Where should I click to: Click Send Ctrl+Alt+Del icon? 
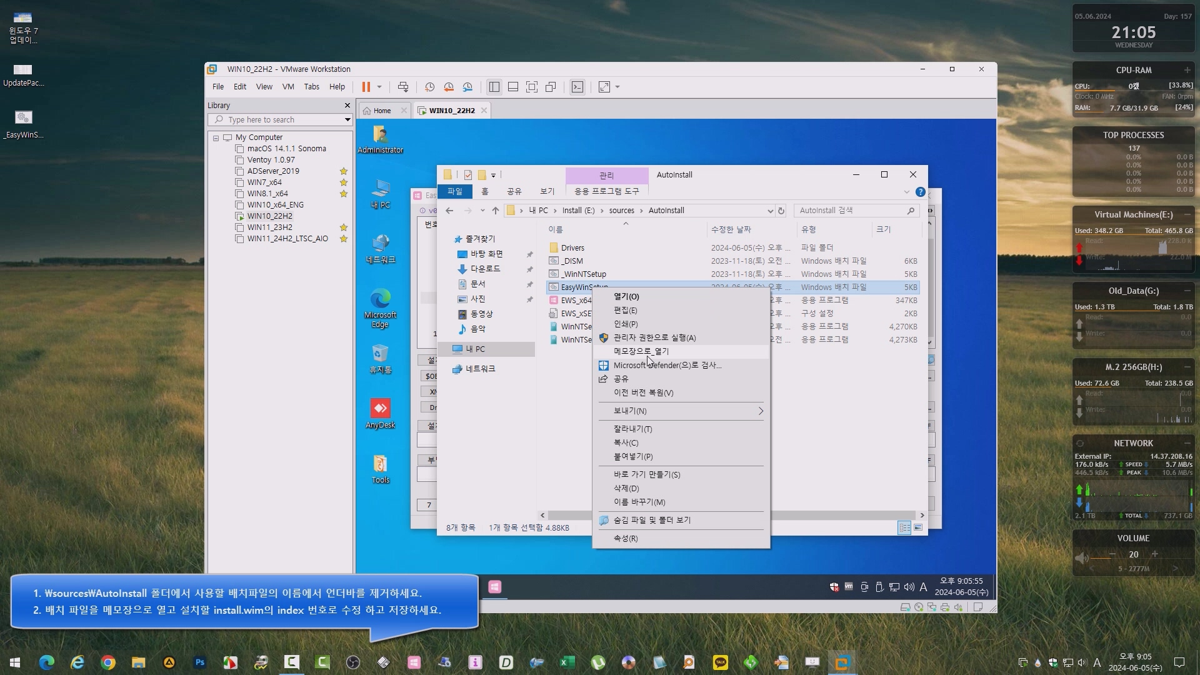[403, 87]
